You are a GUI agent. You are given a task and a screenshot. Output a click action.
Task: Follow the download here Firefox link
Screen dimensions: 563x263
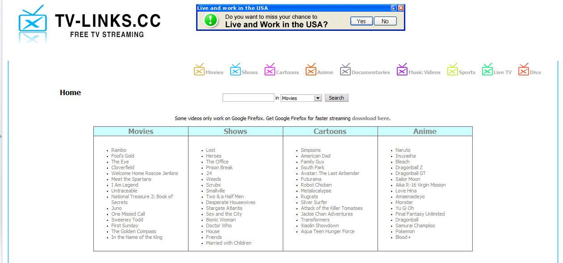coord(370,118)
